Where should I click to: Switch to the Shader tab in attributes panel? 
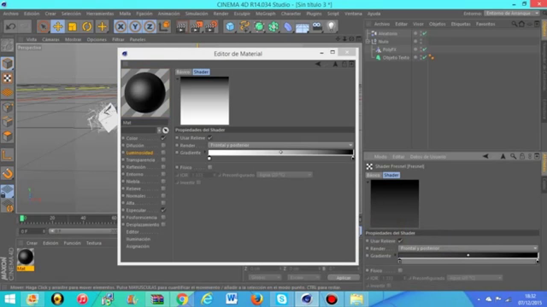click(391, 175)
